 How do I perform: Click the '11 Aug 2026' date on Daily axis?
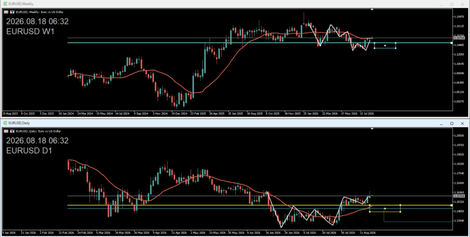point(367,232)
